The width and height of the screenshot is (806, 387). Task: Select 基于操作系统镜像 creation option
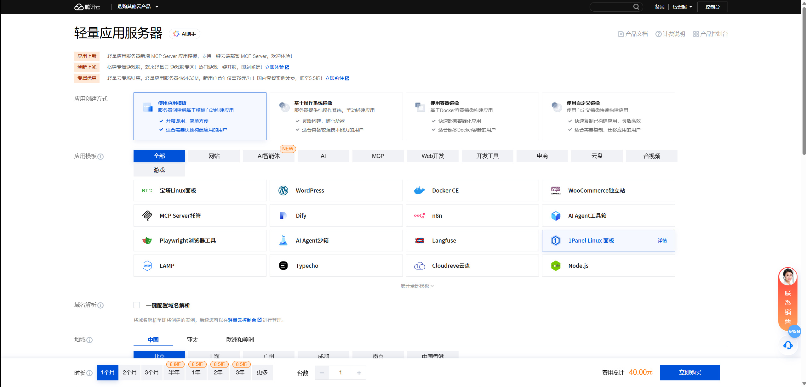pos(336,116)
